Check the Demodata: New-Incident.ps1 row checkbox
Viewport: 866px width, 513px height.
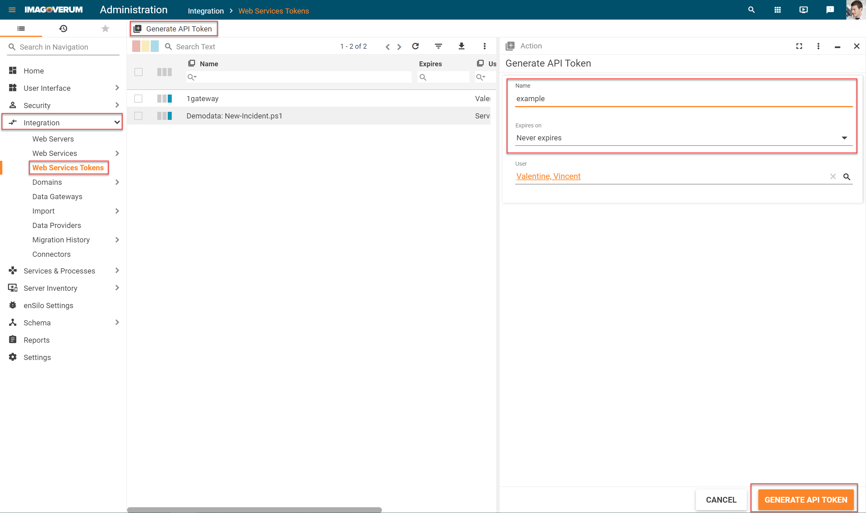[x=138, y=116]
